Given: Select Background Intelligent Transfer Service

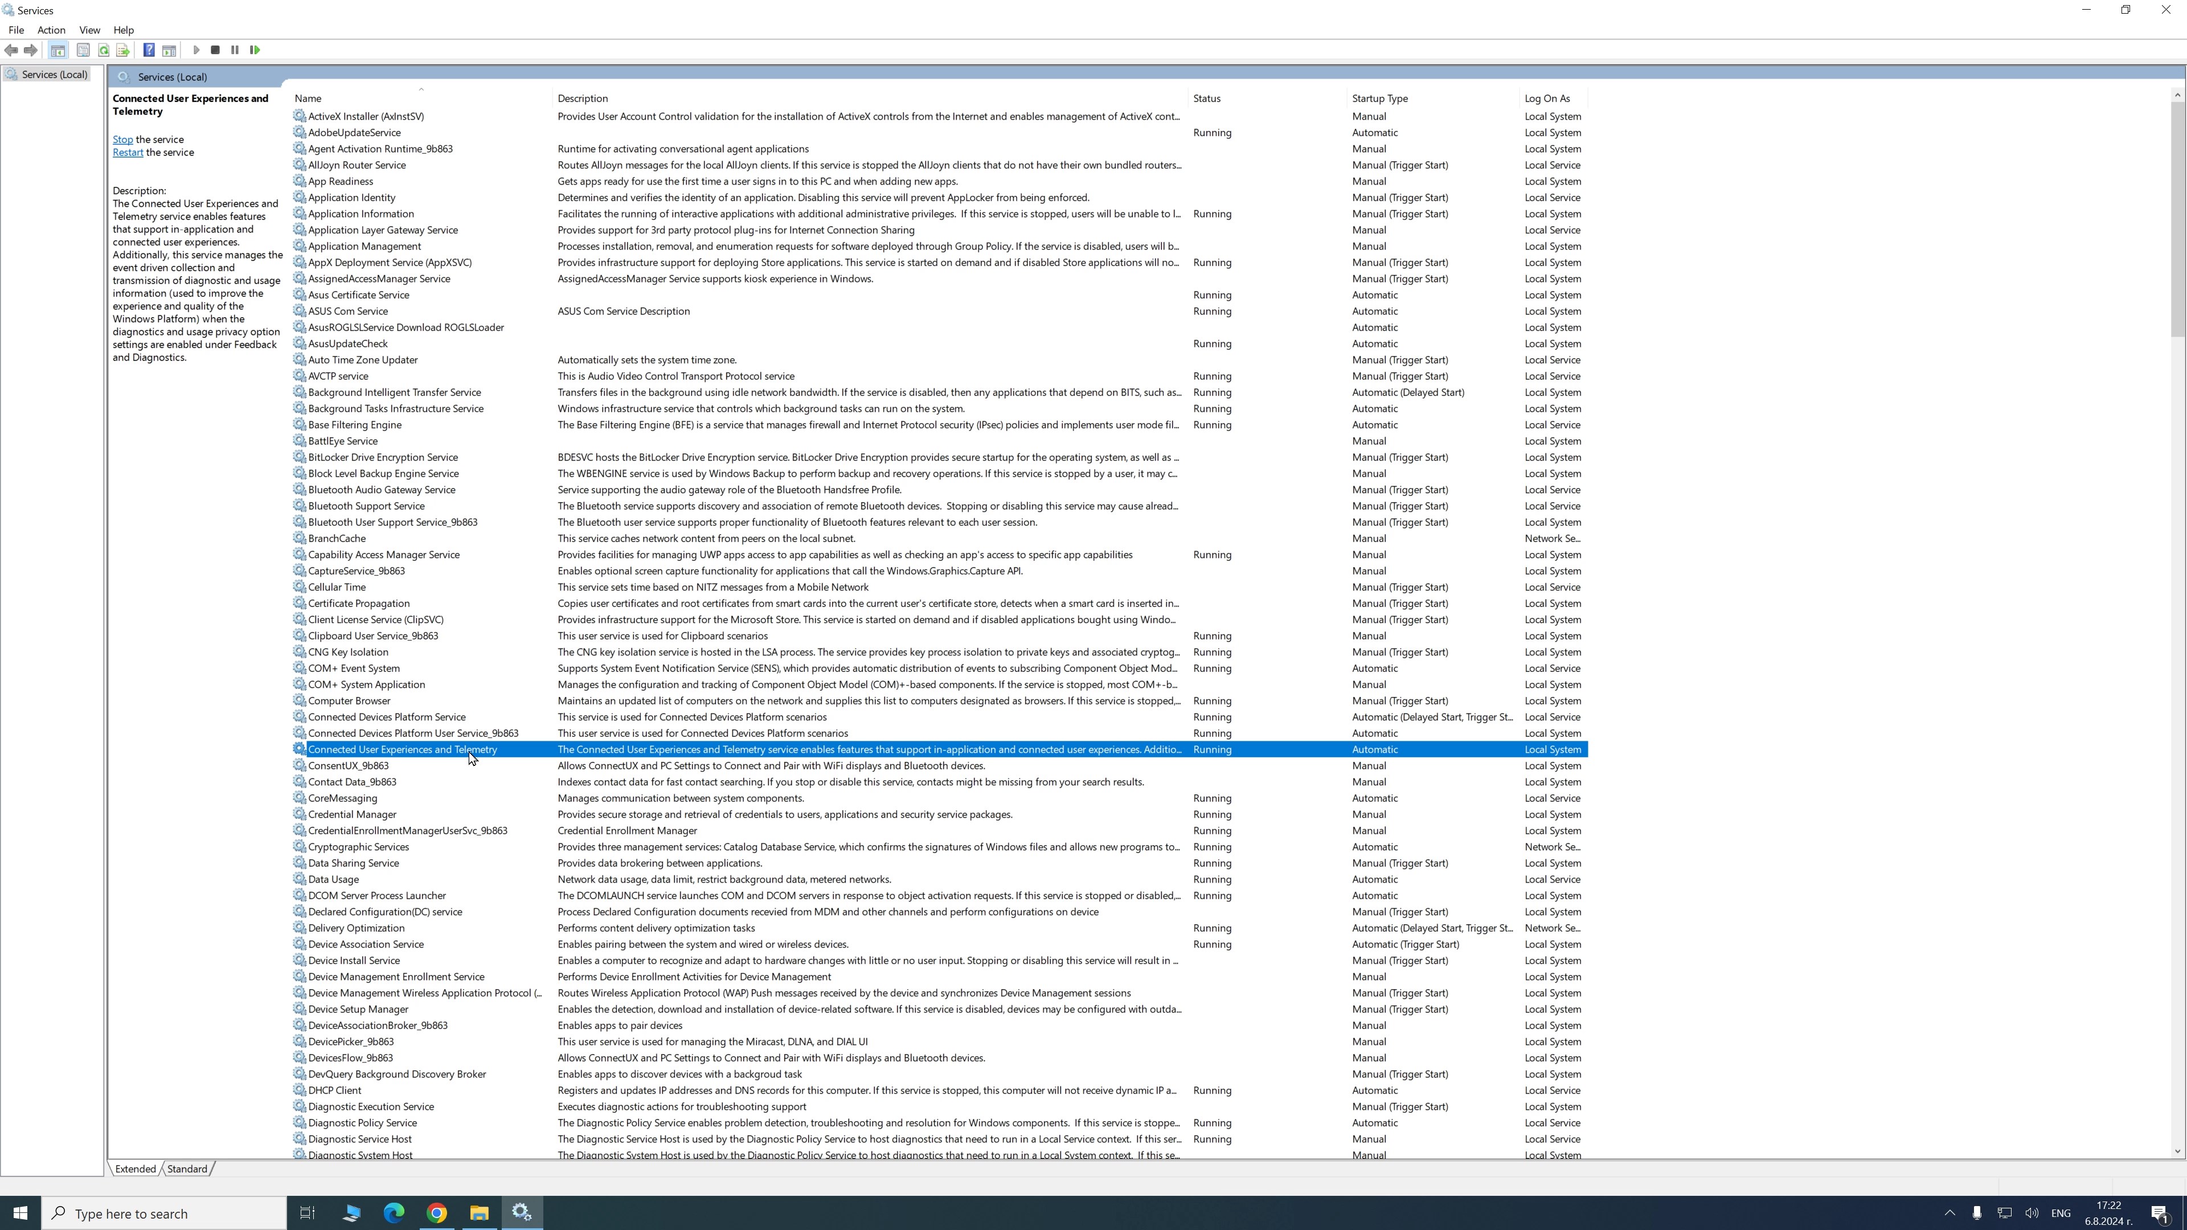Looking at the screenshot, I should point(939,392).
